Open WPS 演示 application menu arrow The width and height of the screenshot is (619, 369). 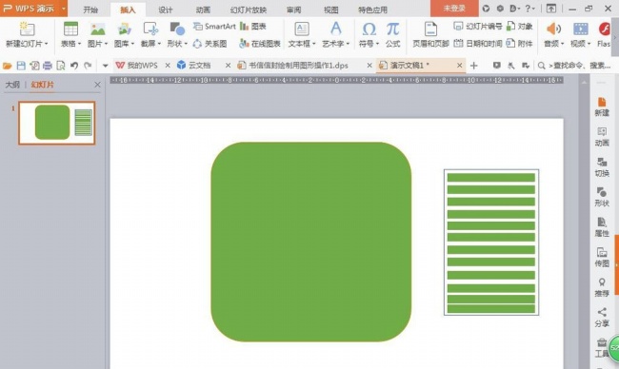(64, 9)
